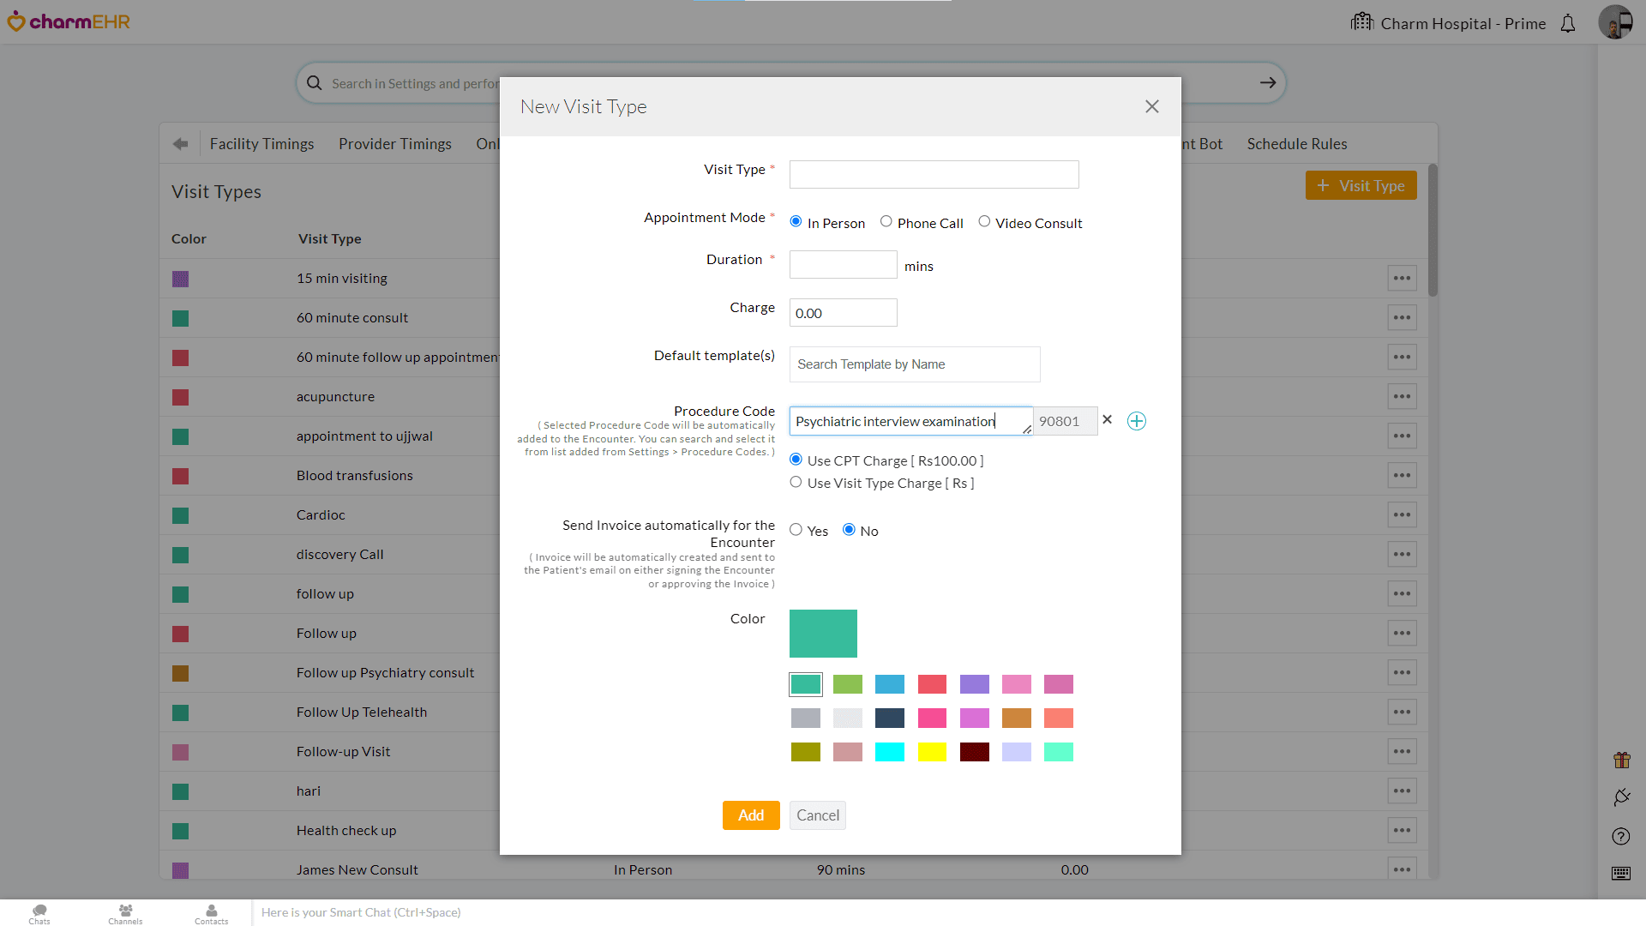Click the charmEHR logo

pyautogui.click(x=69, y=21)
